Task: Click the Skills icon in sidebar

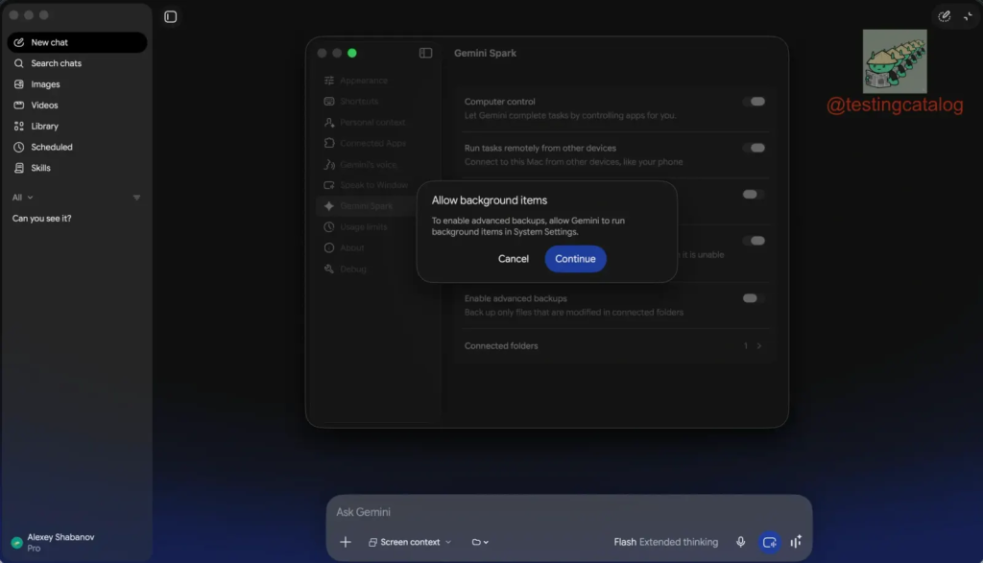Action: (x=19, y=168)
